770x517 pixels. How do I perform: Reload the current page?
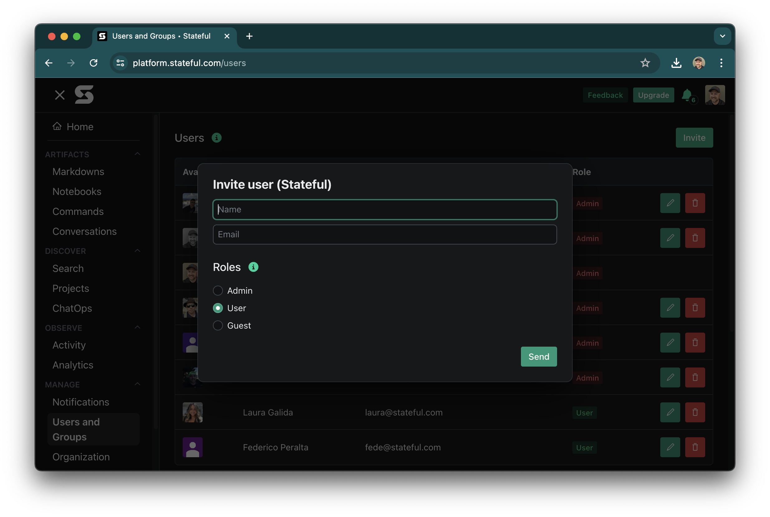(x=94, y=63)
